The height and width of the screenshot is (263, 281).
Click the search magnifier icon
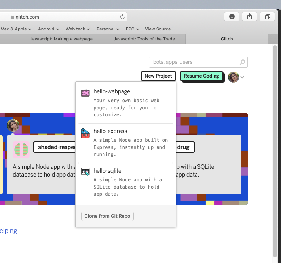(243, 62)
